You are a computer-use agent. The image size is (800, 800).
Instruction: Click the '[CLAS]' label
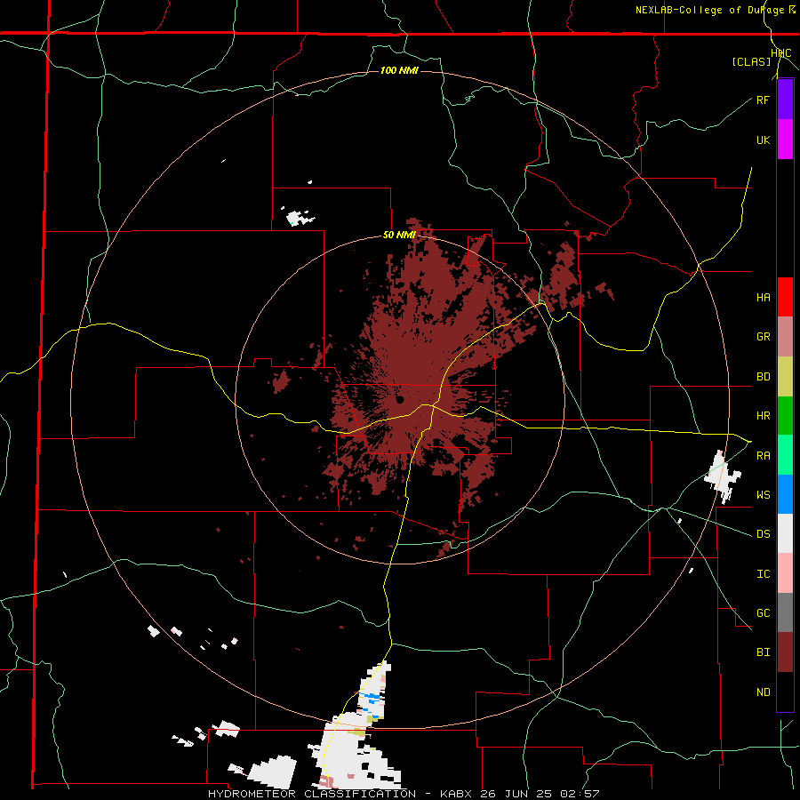click(x=751, y=61)
